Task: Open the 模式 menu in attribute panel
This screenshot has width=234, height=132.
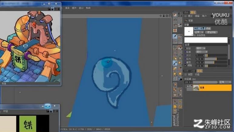Action: (x=190, y=16)
